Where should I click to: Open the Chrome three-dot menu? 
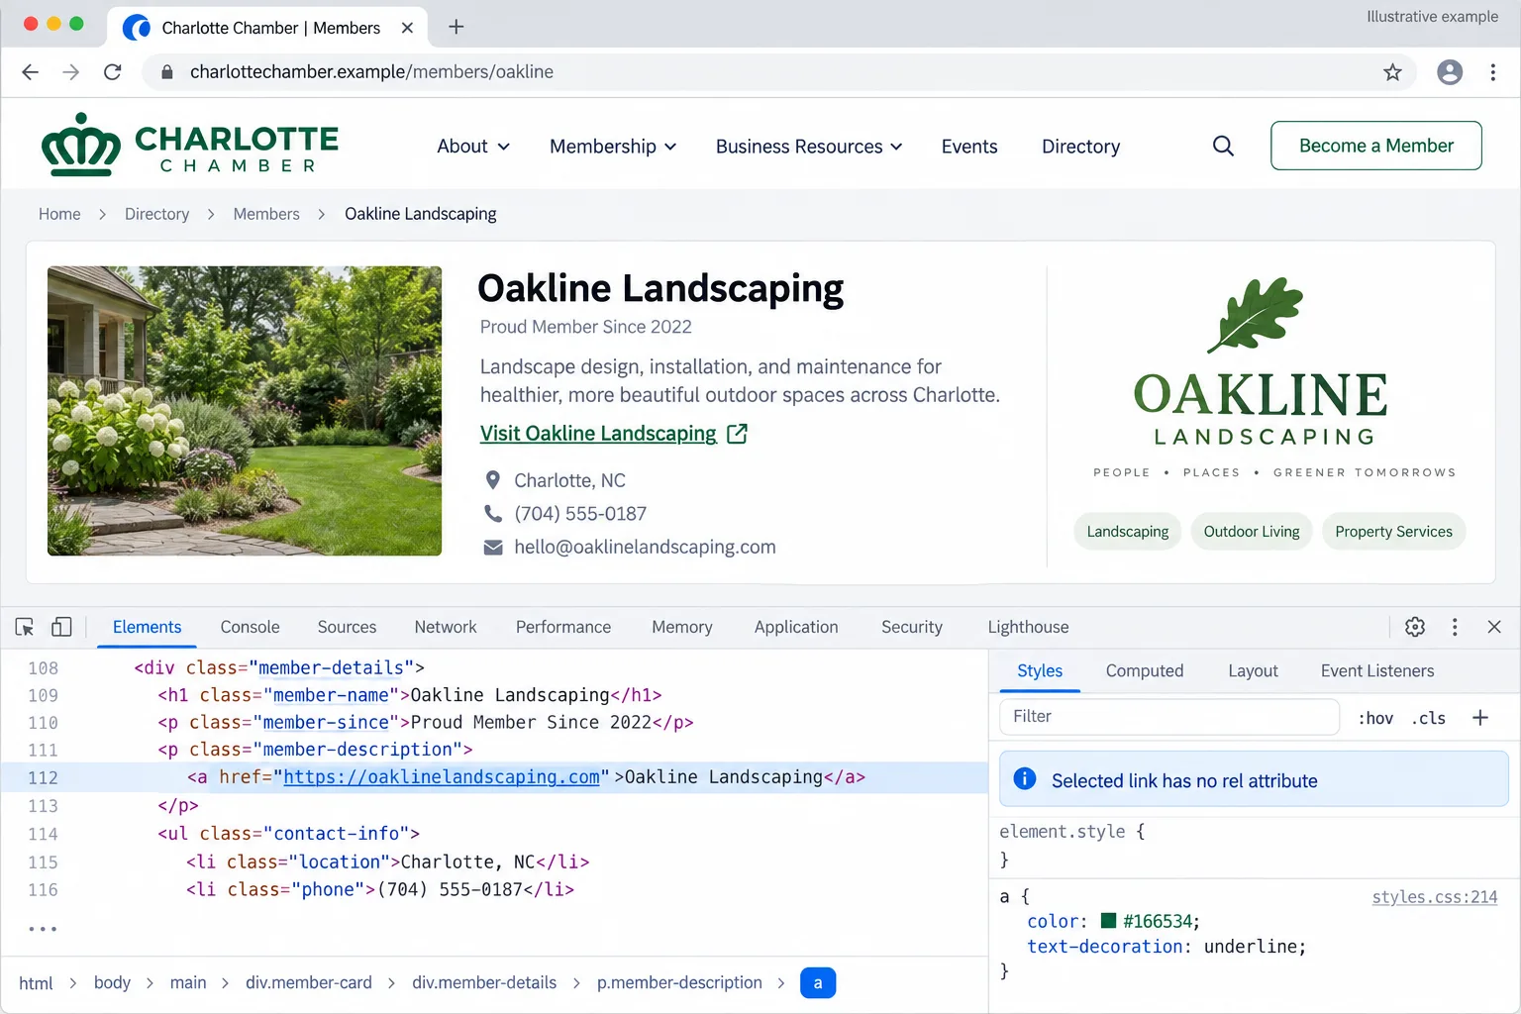[1493, 72]
